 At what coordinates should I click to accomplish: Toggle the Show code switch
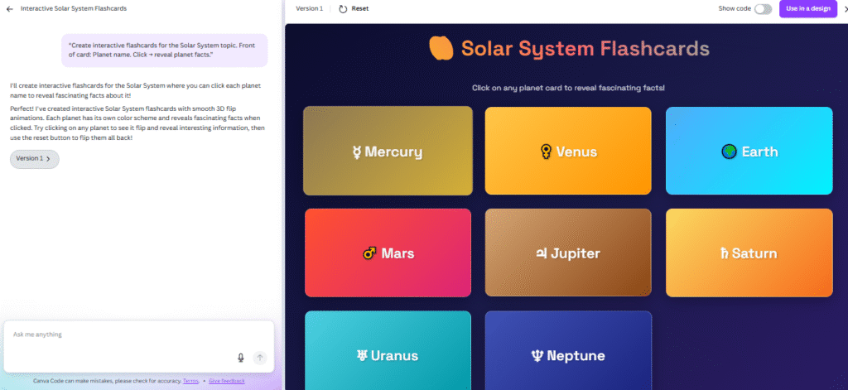pyautogui.click(x=763, y=8)
